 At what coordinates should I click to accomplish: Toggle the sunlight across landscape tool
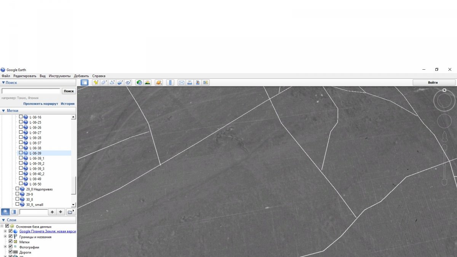point(147,82)
